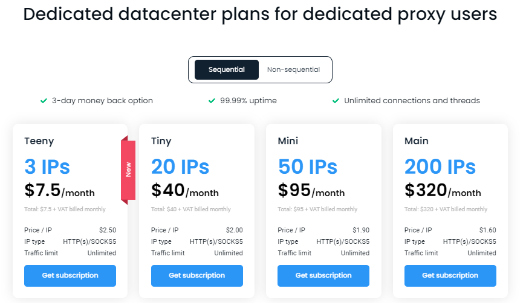Click the checkmark next to Unlimited connections and threads
The image size is (526, 303).
click(336, 101)
